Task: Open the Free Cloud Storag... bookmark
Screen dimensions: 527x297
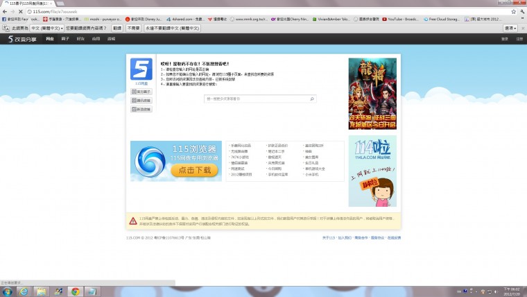Action: click(442, 19)
